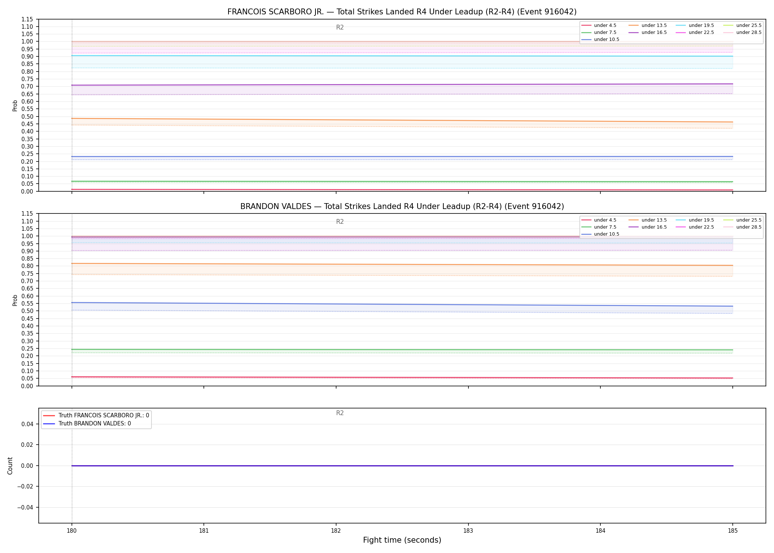Click the blue under 10.5 line in Valdes chart

point(402,305)
